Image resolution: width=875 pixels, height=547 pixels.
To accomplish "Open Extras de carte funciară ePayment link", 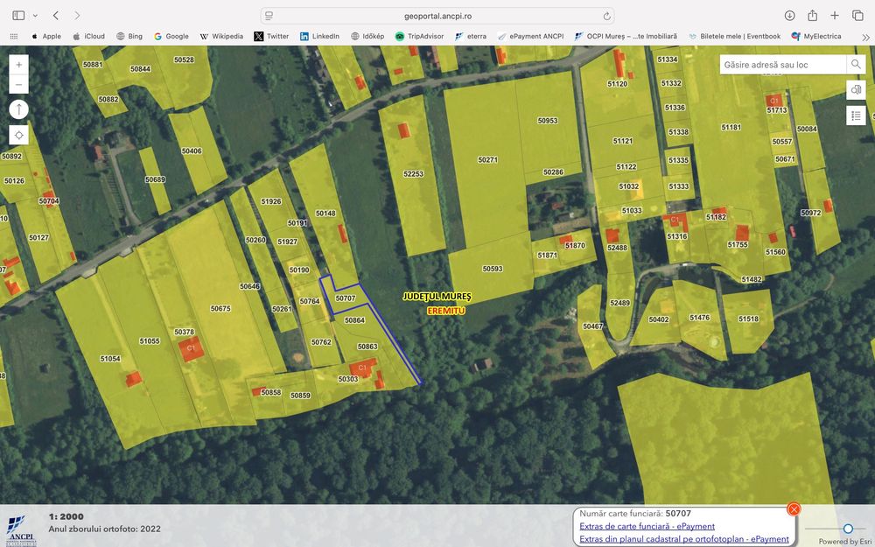I will point(647,526).
